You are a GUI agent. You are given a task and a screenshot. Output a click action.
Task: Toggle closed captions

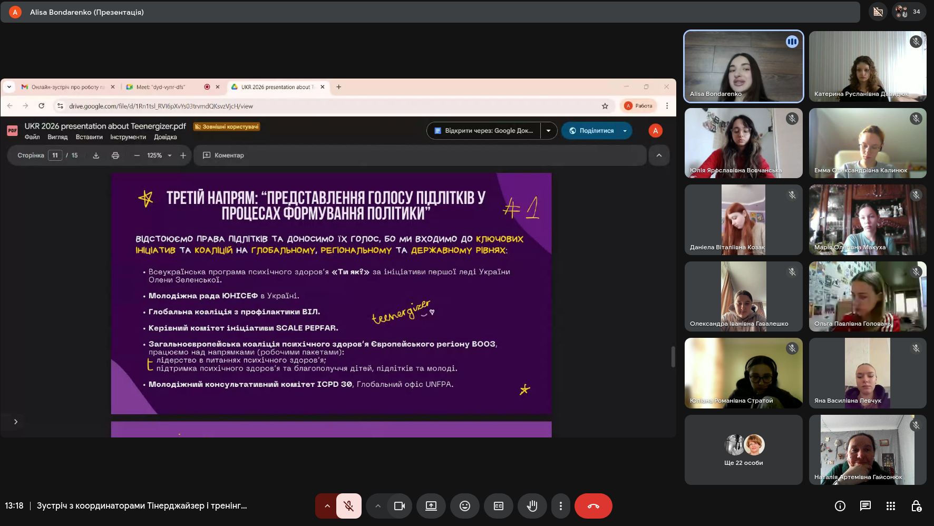tap(499, 506)
